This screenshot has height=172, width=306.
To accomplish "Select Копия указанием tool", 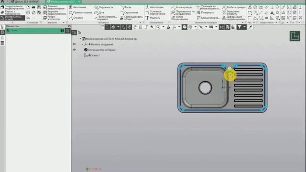I will tap(180, 18).
